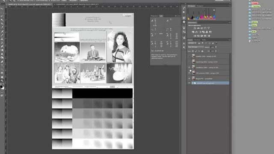Select the Pen tool

click(2, 62)
